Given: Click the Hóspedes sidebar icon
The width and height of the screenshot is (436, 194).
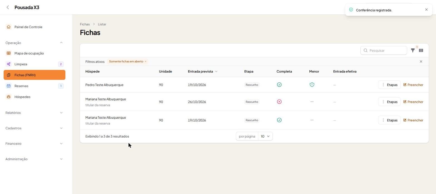Looking at the screenshot, I should [9, 97].
